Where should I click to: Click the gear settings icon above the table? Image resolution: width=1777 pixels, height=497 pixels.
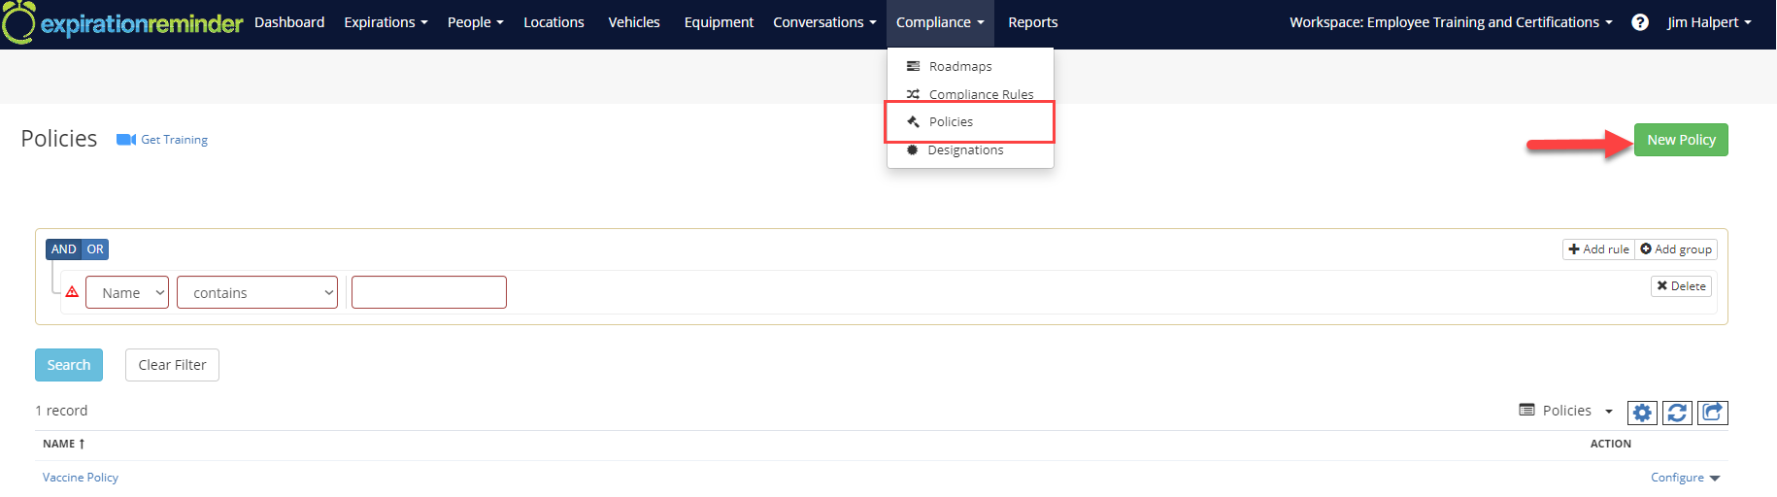point(1642,413)
